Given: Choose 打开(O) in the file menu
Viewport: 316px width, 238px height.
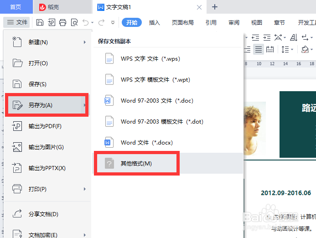Looking at the screenshot, I should click(x=47, y=63).
